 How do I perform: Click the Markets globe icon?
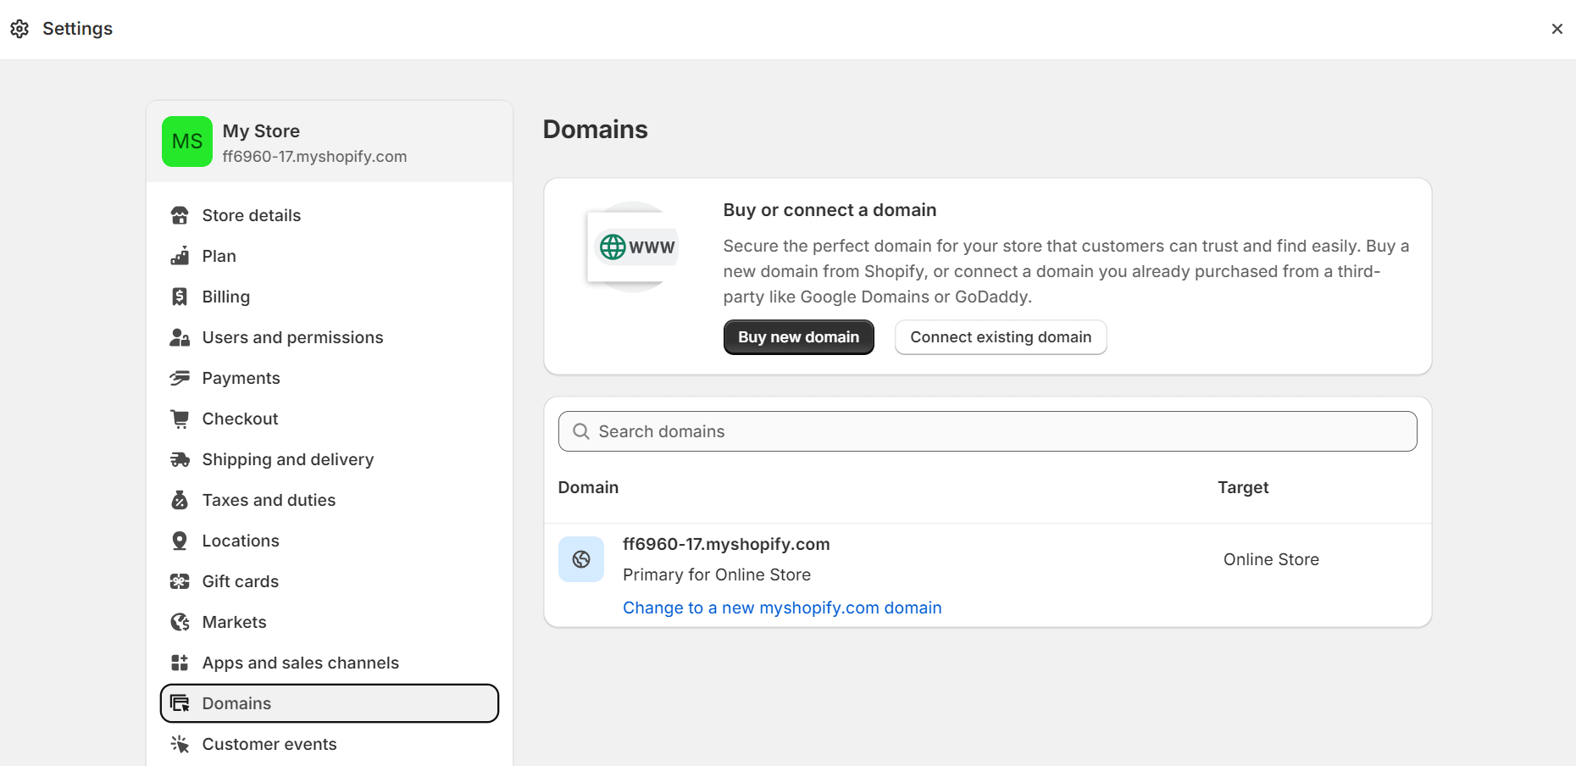180,622
